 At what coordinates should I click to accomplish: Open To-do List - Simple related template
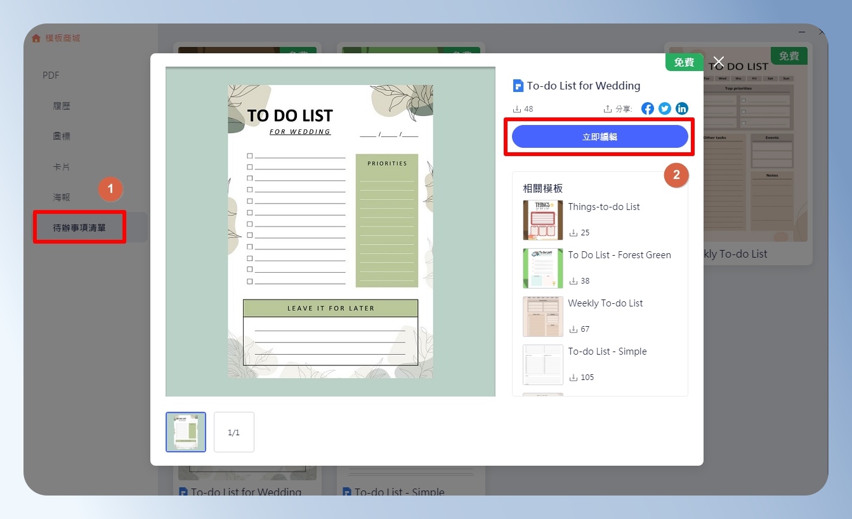click(x=607, y=351)
